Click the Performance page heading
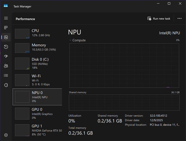 click(x=25, y=19)
